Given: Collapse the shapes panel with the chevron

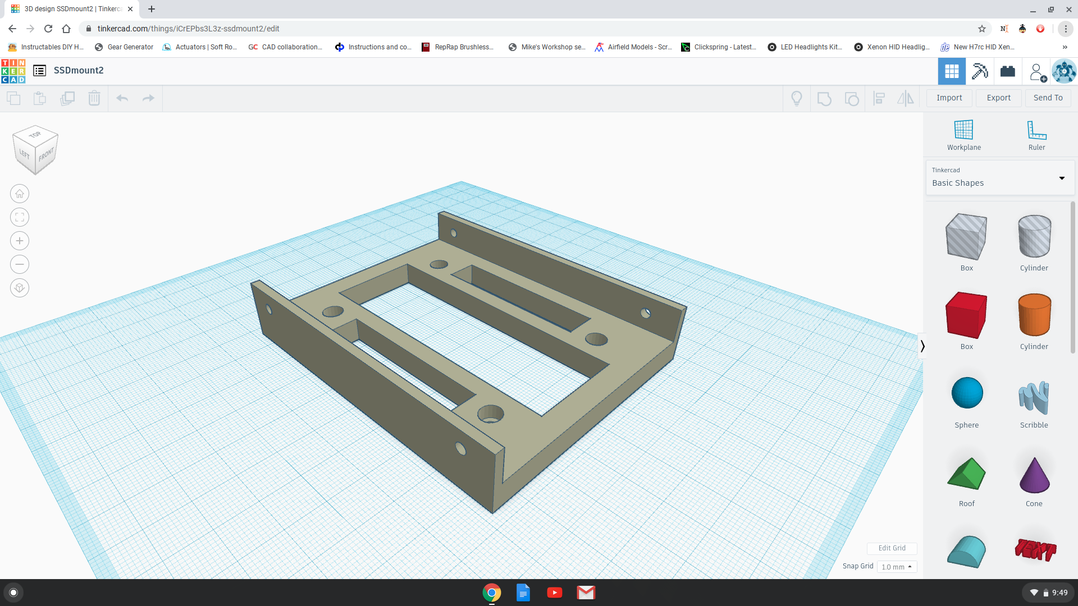Looking at the screenshot, I should point(922,346).
